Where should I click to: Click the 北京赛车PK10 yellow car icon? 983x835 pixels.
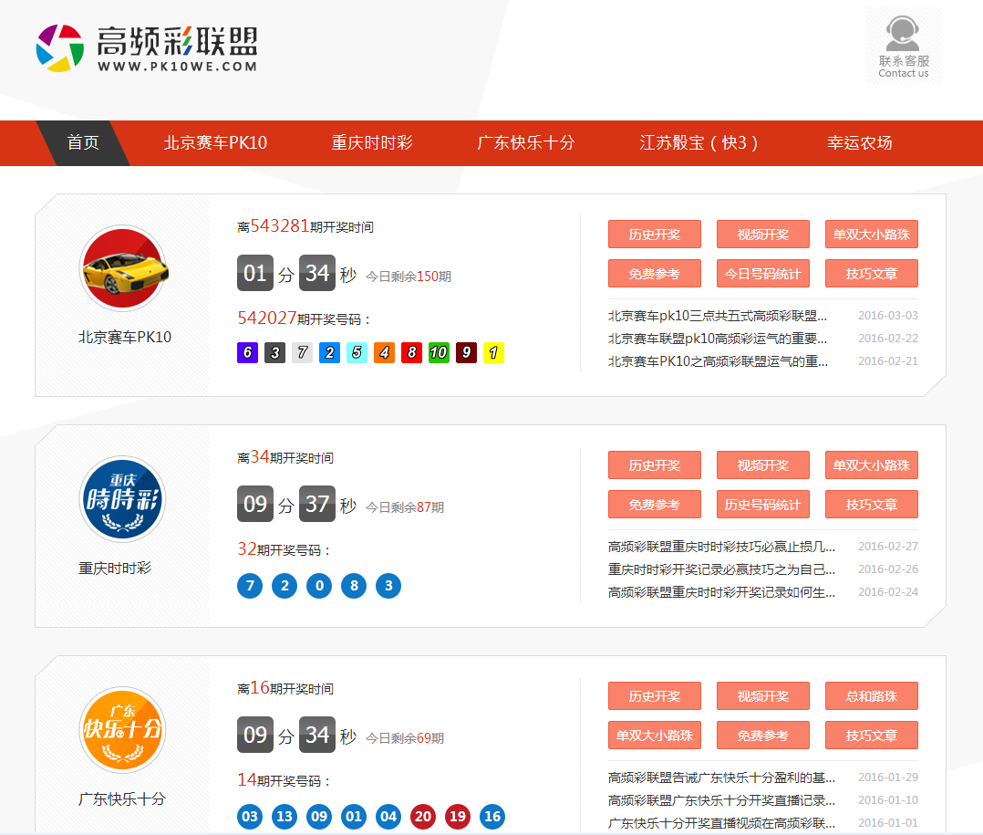tap(123, 268)
